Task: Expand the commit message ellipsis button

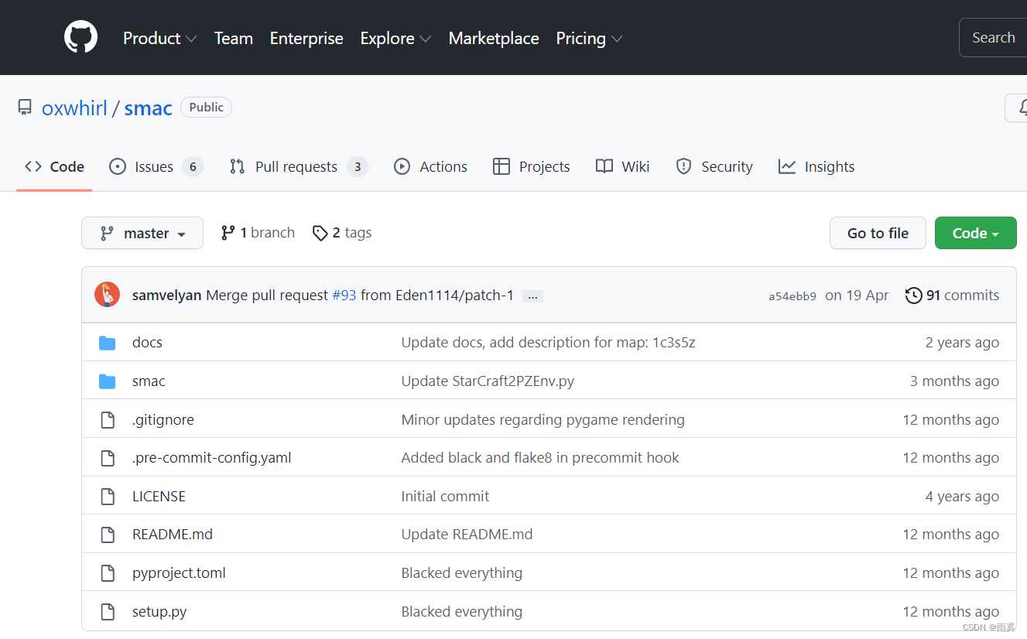Action: pos(532,296)
